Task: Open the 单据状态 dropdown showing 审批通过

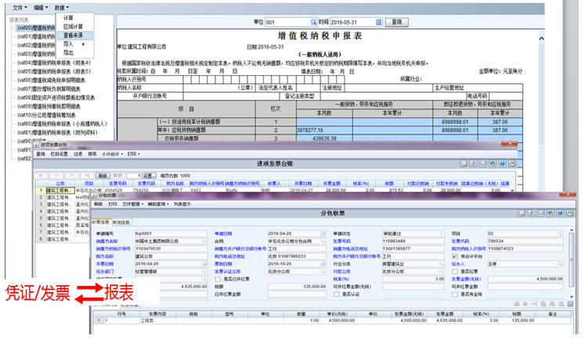Action: pyautogui.click(x=442, y=233)
